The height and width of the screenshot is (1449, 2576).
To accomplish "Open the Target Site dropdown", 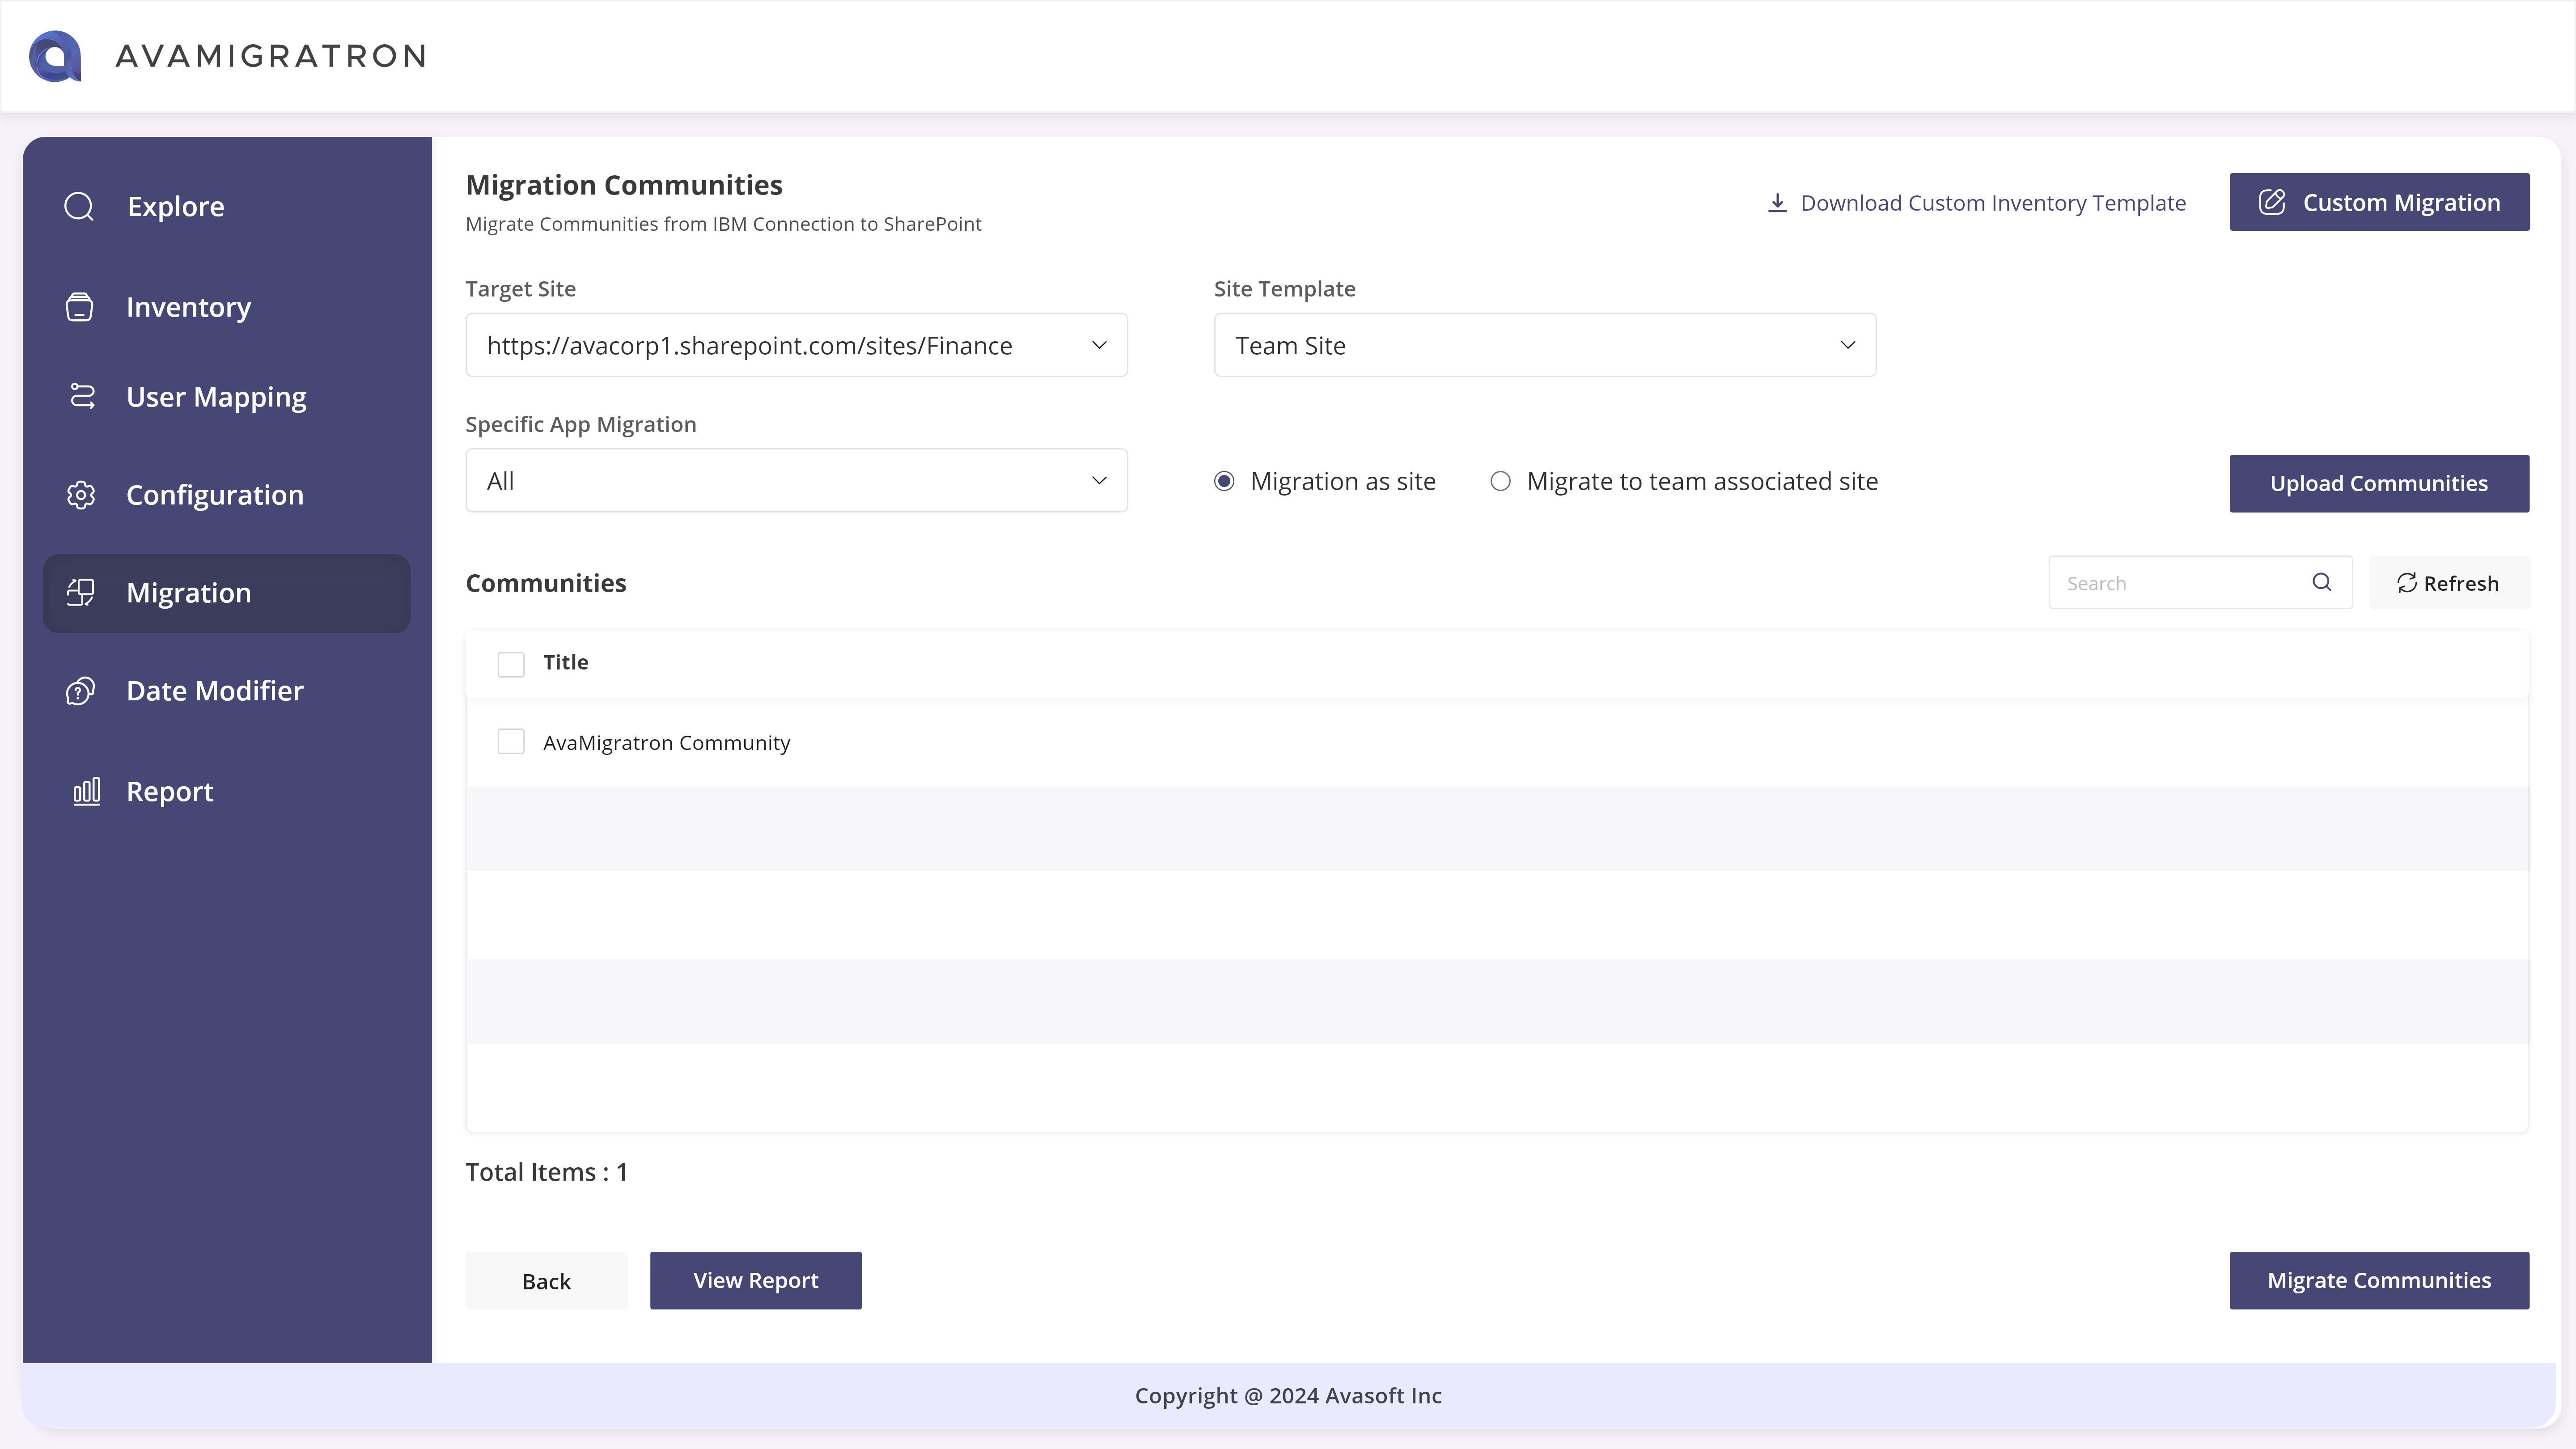I will click(796, 345).
